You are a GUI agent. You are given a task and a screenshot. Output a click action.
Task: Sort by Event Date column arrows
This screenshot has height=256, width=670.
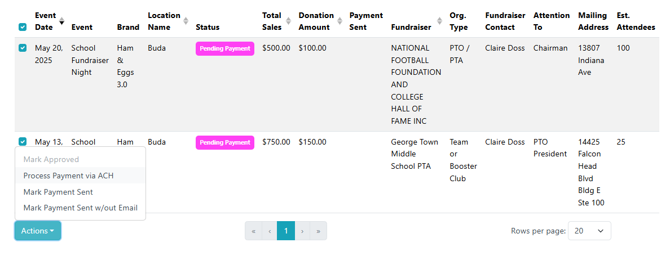click(62, 21)
